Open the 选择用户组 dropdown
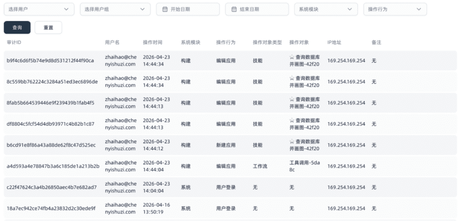 coord(116,9)
